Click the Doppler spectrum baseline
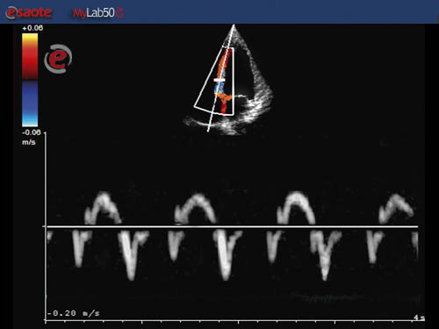The height and width of the screenshot is (329, 439). pos(233,226)
